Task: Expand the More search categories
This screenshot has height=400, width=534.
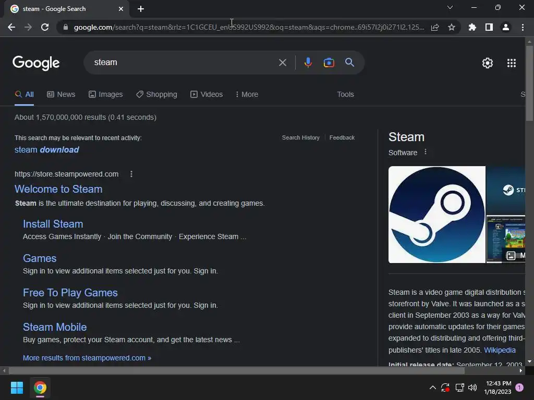Action: point(247,95)
